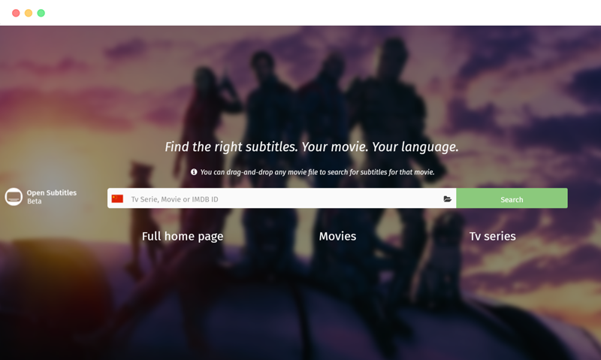Close the window with red button
The width and height of the screenshot is (601, 360).
tap(16, 13)
